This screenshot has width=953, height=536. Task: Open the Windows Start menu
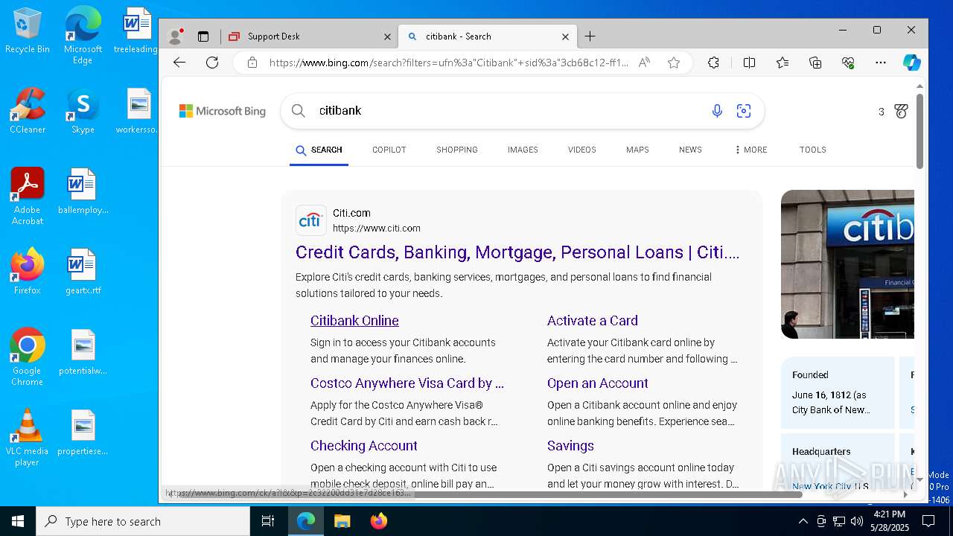click(18, 521)
